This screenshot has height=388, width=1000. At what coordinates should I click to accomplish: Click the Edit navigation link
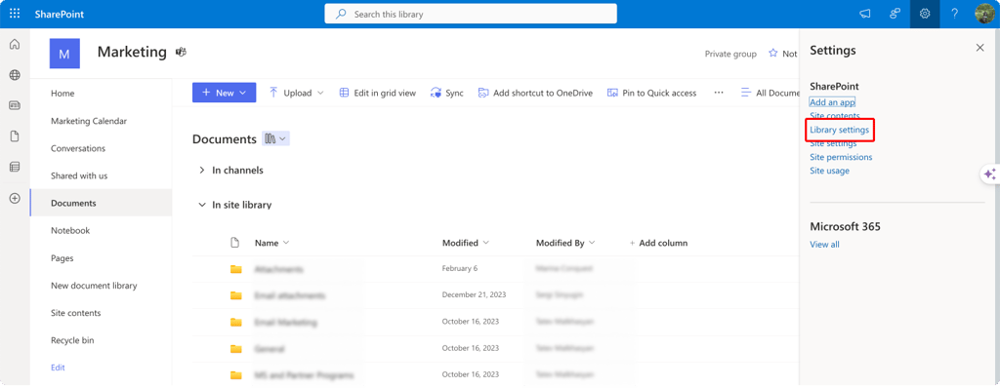pos(58,368)
